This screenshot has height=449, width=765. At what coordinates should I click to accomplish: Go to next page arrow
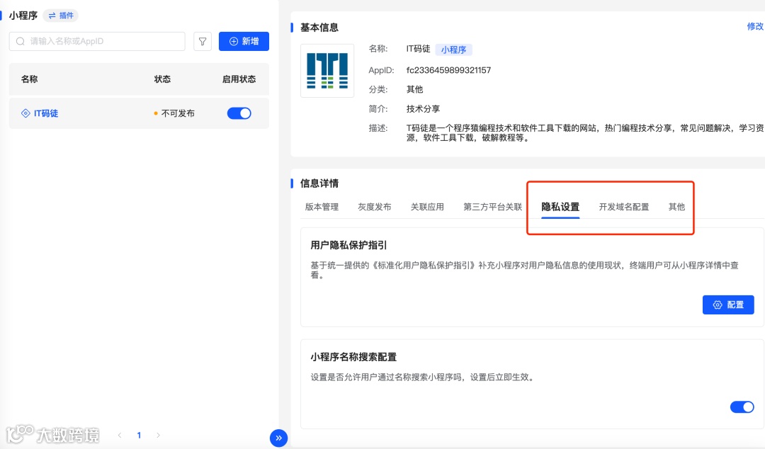(158, 435)
